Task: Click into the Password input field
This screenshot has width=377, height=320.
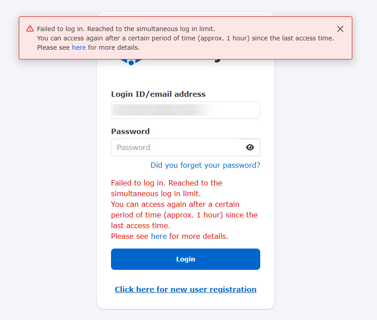Action: 176,147
